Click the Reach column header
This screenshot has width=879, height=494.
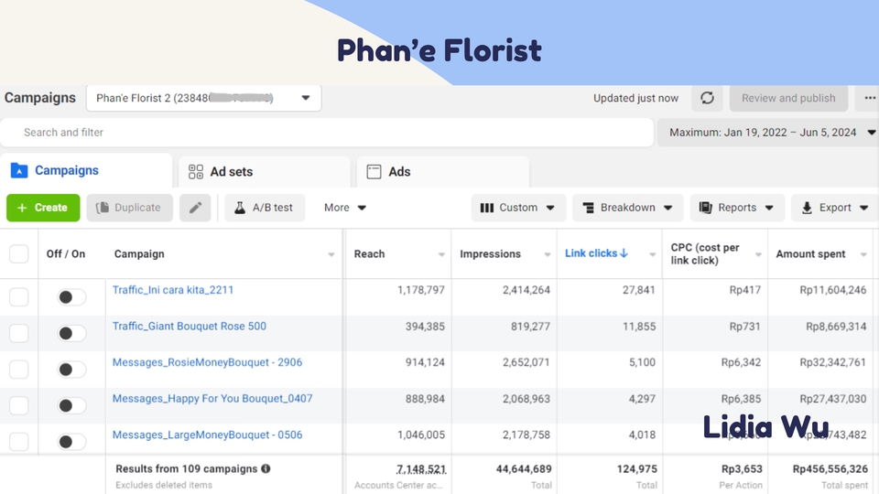[369, 253]
